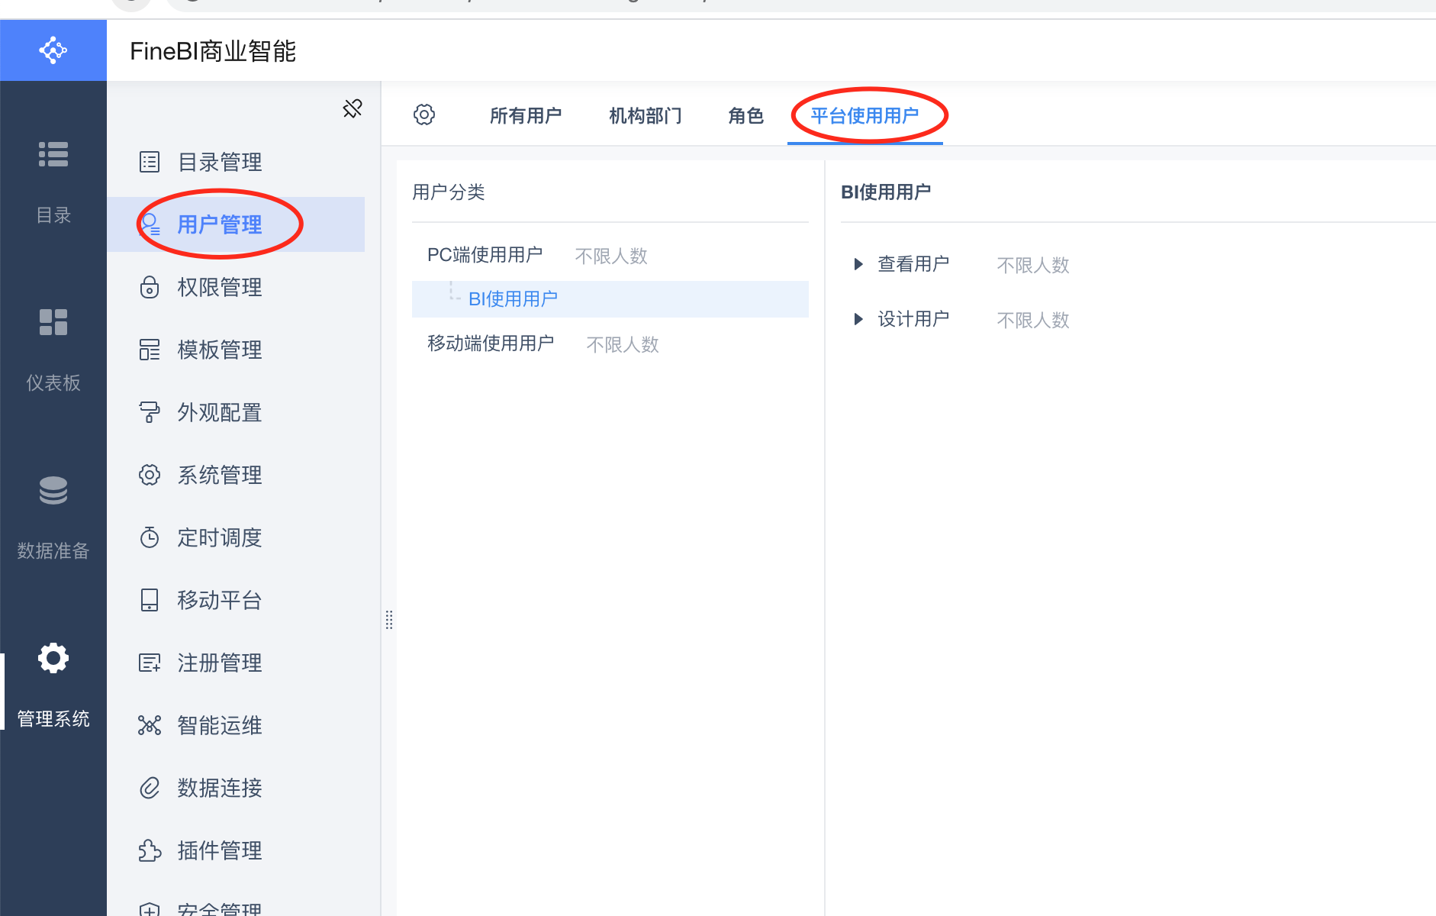The height and width of the screenshot is (916, 1436).
Task: Click the 系统管理 gear icon
Action: click(150, 475)
